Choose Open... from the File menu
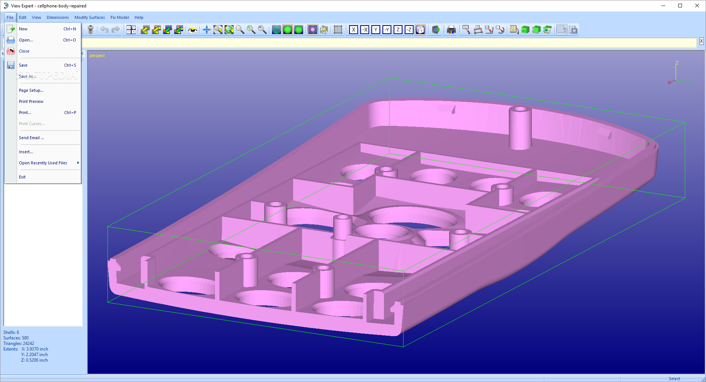Image resolution: width=706 pixels, height=382 pixels. click(x=43, y=40)
